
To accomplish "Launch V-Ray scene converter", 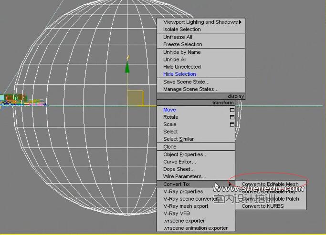I will pos(196,199).
